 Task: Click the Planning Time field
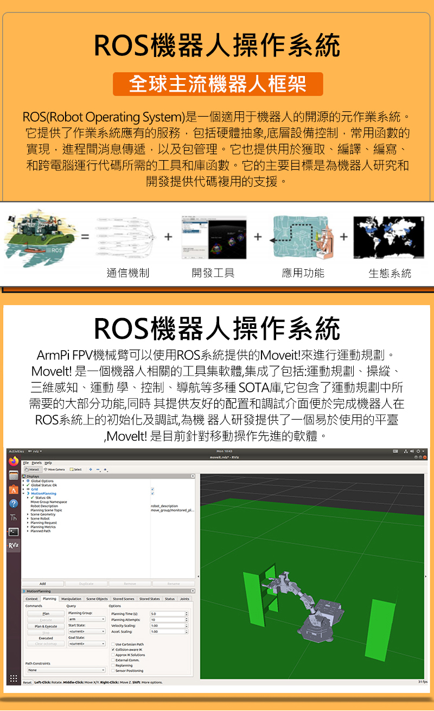169,614
